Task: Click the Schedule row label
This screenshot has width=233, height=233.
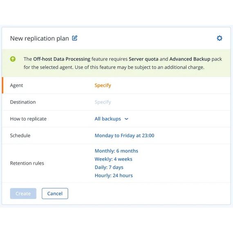Action: pyautogui.click(x=20, y=136)
